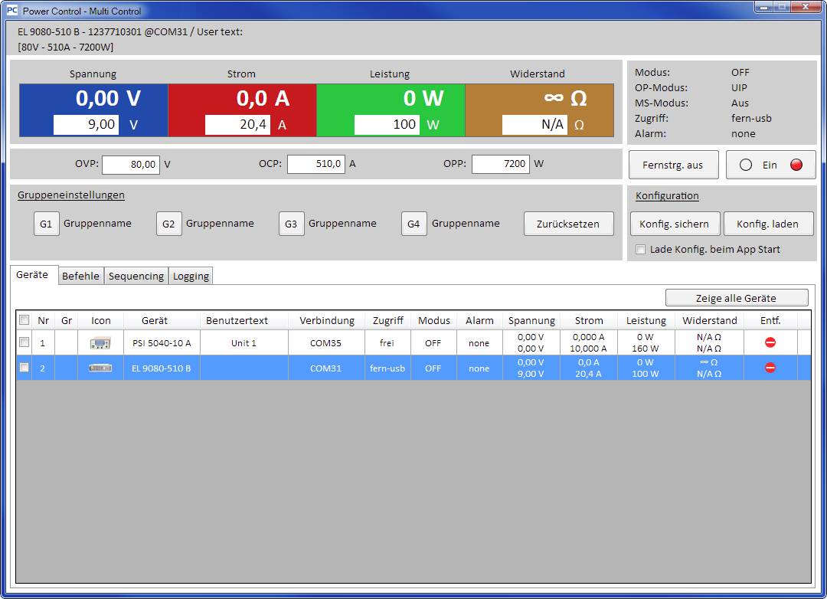The width and height of the screenshot is (827, 599).
Task: Switch to the Befehle tab
Action: coord(80,275)
